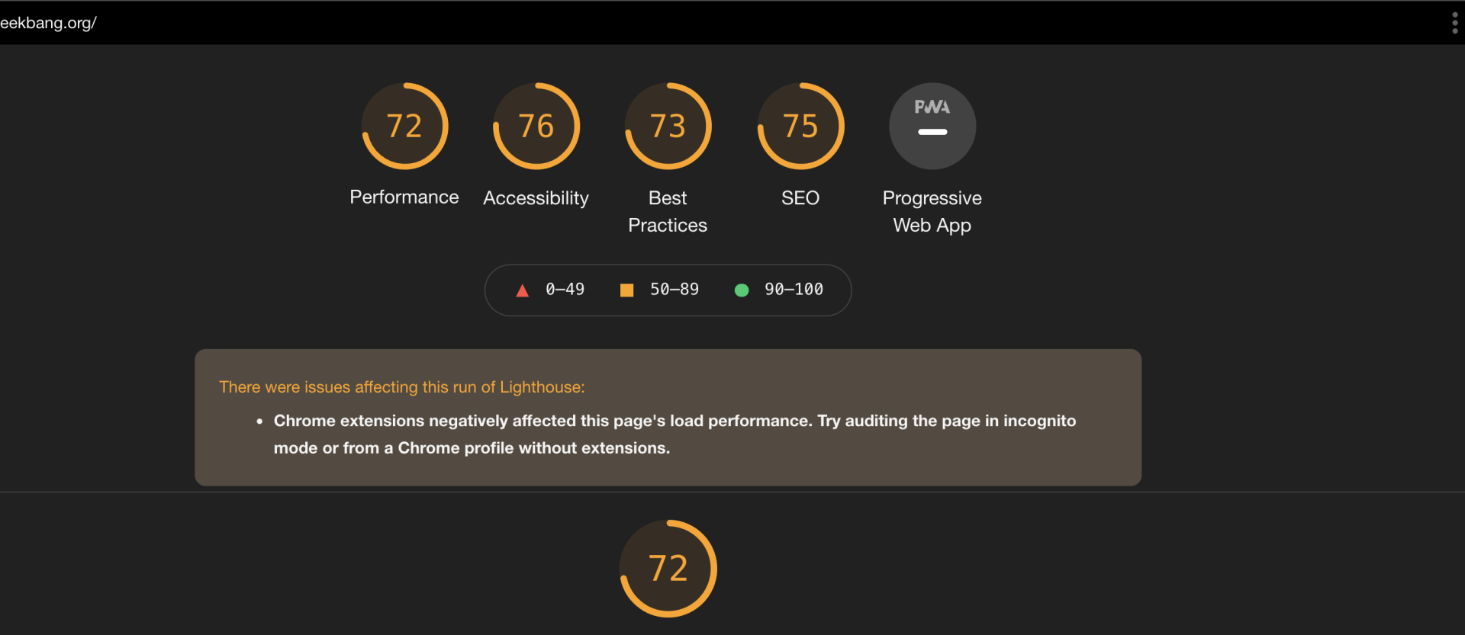This screenshot has height=635, width=1465.
Task: Click the 90–100 score range text
Action: 794,290
